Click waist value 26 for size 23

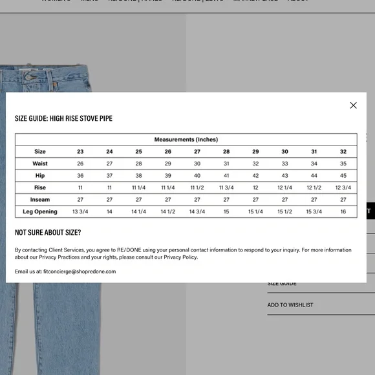pyautogui.click(x=80, y=164)
